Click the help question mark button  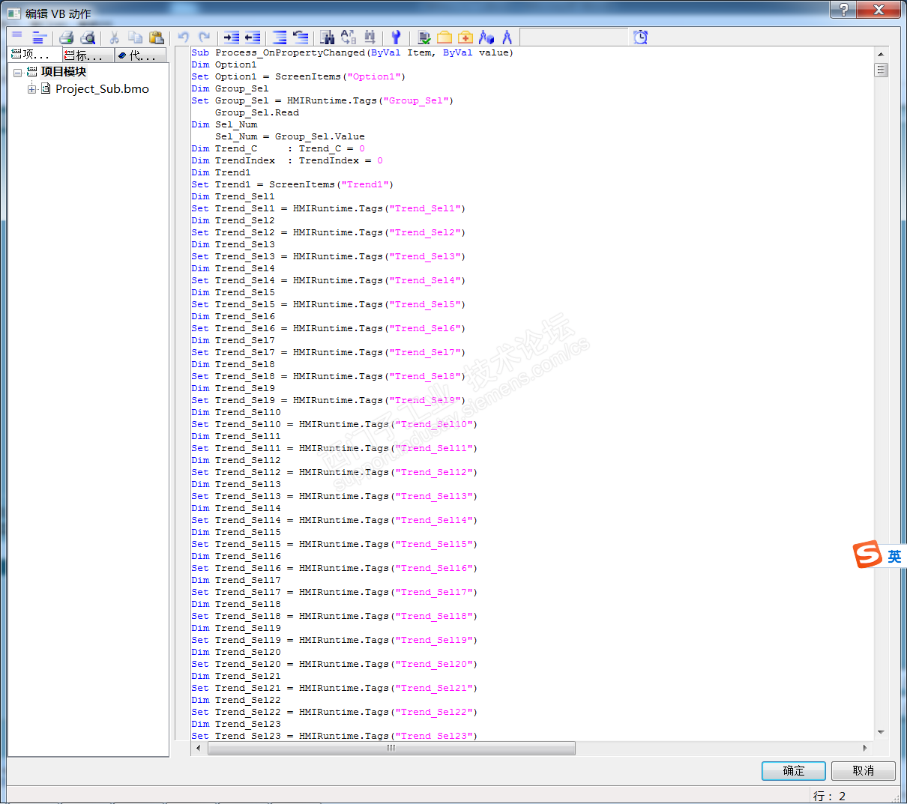[x=843, y=9]
